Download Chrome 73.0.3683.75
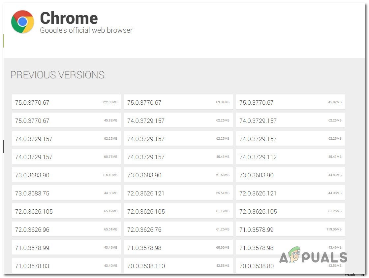Image resolution: width=369 pixels, height=278 pixels. [x=66, y=193]
